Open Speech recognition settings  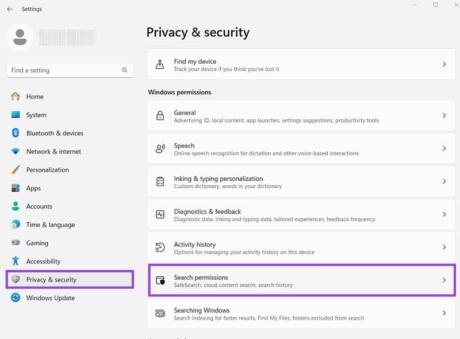[301, 148]
